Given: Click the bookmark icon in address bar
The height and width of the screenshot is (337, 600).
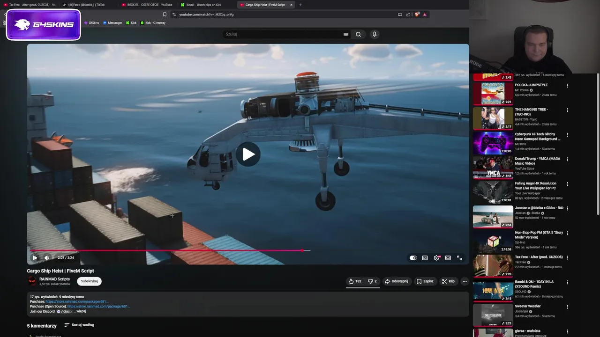Looking at the screenshot, I should (165, 15).
